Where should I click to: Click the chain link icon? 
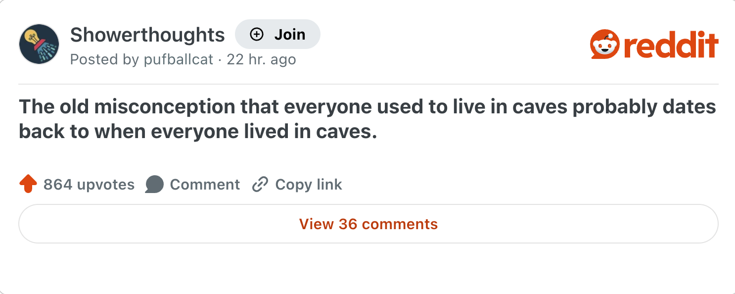(x=260, y=185)
